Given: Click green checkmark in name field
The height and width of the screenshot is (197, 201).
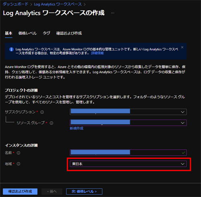Looking at the screenshot, I should pyautogui.click(x=184, y=153).
